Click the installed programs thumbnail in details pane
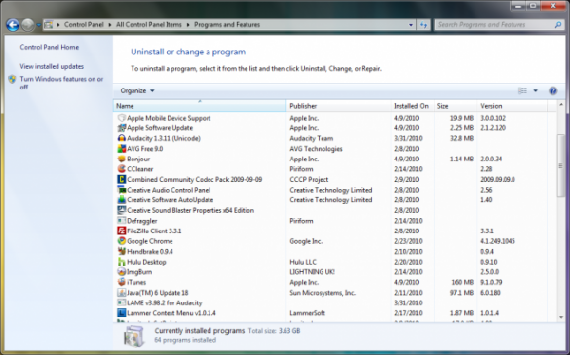 point(134,336)
